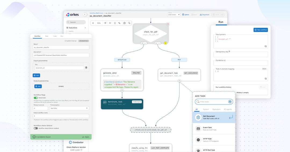
Task: Copy the Tasks to domain mapping JSON
Action: [x=266, y=79]
